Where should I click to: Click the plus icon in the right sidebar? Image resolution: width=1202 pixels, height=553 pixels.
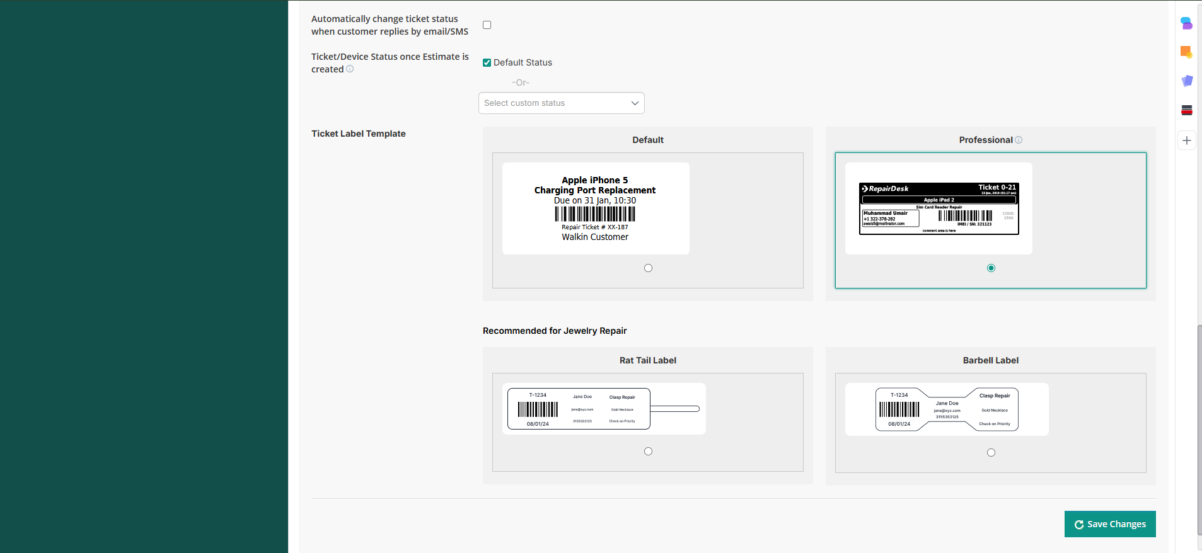(x=1186, y=140)
